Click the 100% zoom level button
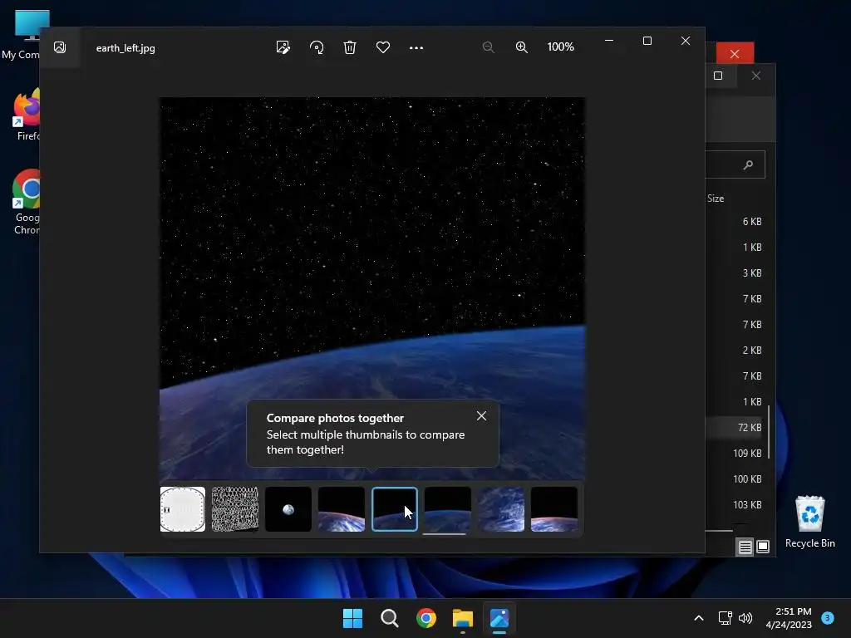 coord(561,47)
